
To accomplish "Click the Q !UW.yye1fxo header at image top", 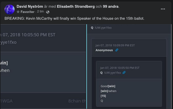I will coord(101,28).
